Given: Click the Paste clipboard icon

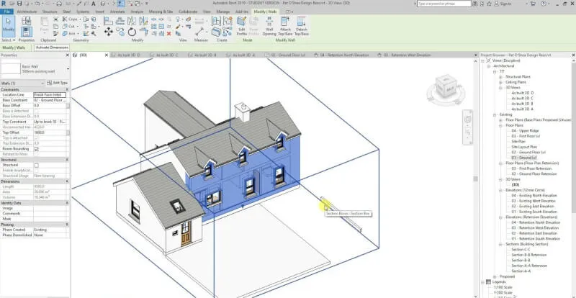Looking at the screenshot, I should pos(44,25).
